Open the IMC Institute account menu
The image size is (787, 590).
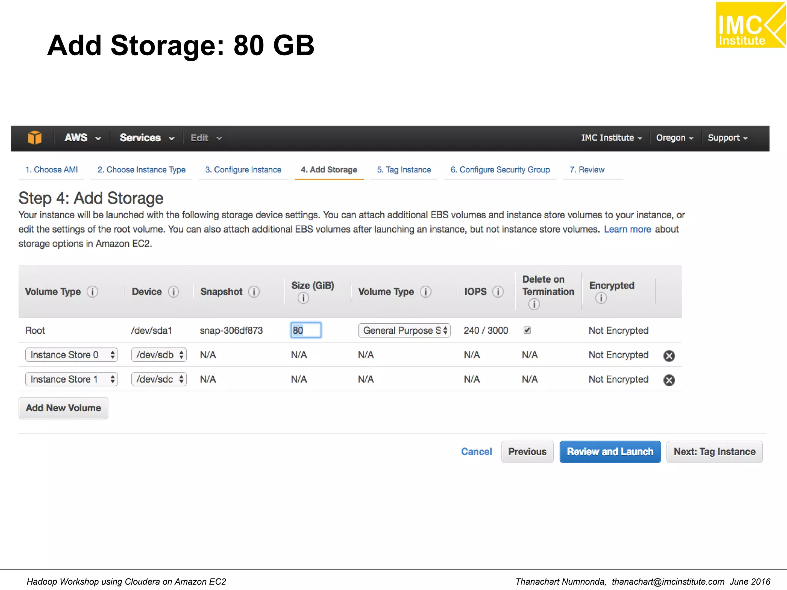point(611,138)
